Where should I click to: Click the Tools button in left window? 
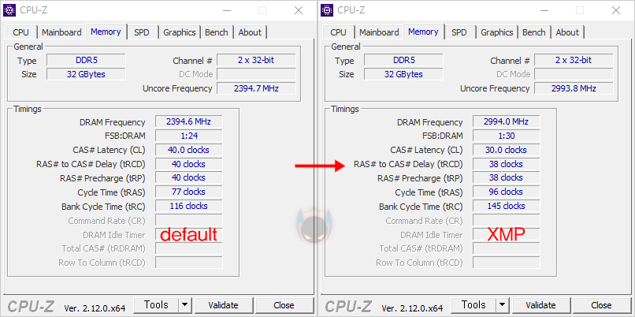tap(156, 305)
